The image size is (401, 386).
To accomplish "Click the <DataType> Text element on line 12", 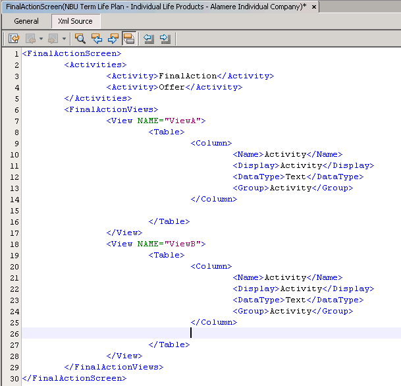I will click(298, 177).
